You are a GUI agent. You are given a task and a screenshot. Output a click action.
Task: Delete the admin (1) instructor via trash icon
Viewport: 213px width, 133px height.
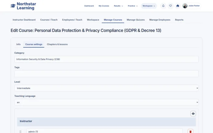(x=190, y=131)
